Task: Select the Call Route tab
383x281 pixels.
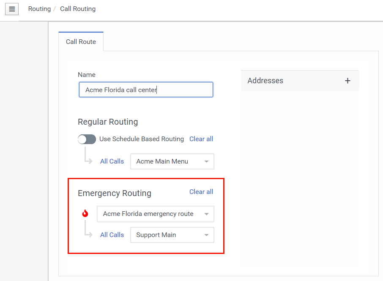Action: (81, 42)
